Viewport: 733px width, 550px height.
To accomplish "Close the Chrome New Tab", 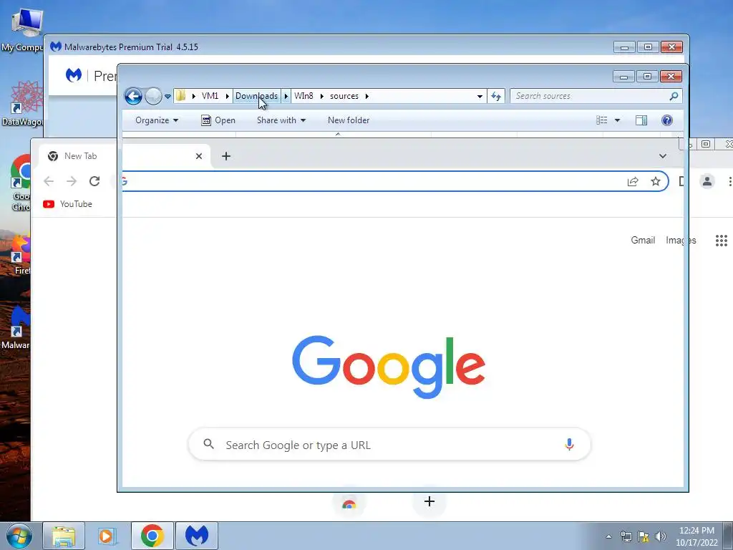I will pos(199,156).
